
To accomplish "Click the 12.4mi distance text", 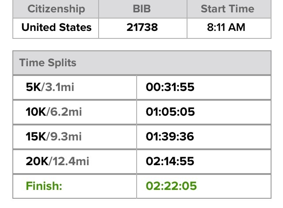I will [x=71, y=161].
